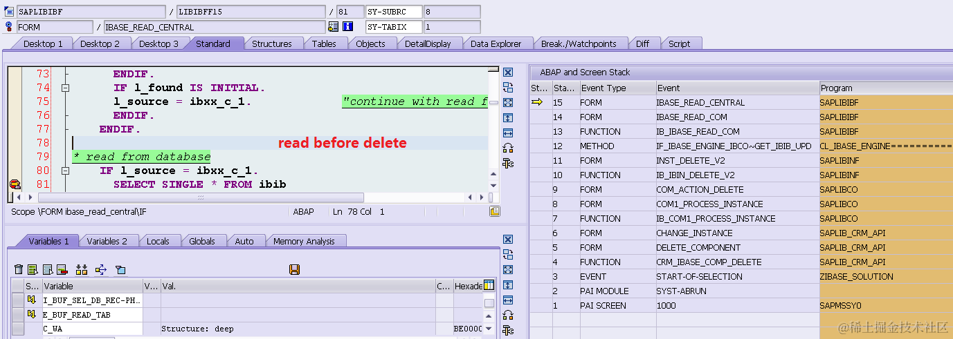
Task: Click the breakpoint icon at line 81
Action: pyautogui.click(x=14, y=184)
